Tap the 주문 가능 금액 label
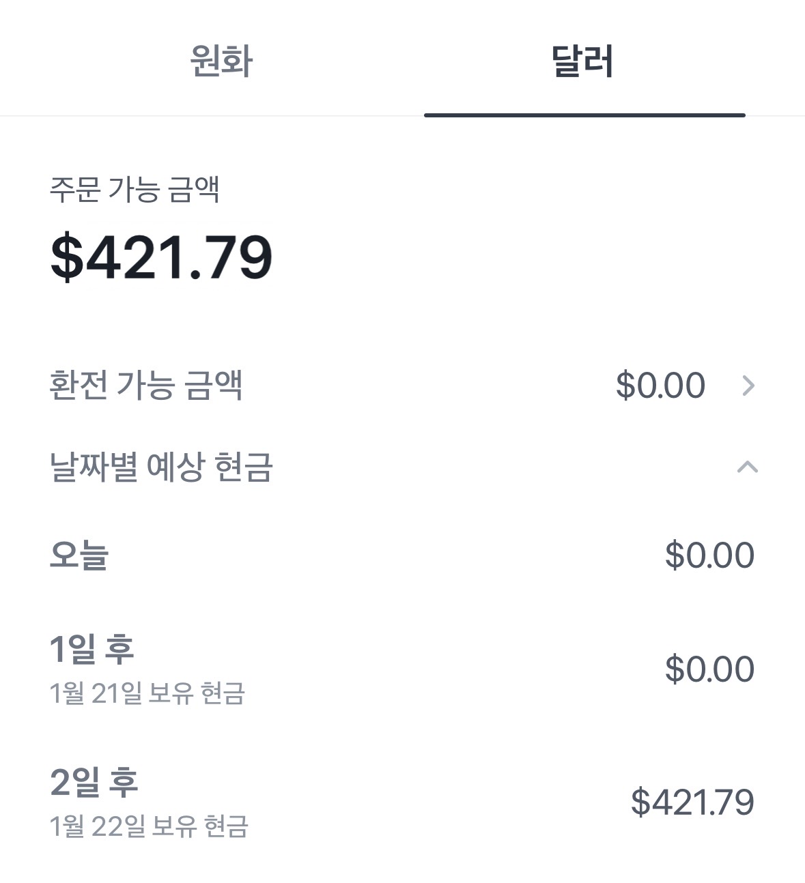The image size is (805, 883). 135,189
